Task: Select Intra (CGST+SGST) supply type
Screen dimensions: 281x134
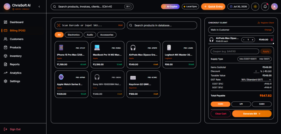Action: click(x=248, y=59)
